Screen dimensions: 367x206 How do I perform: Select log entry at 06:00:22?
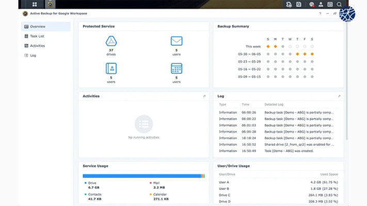[x=278, y=119]
